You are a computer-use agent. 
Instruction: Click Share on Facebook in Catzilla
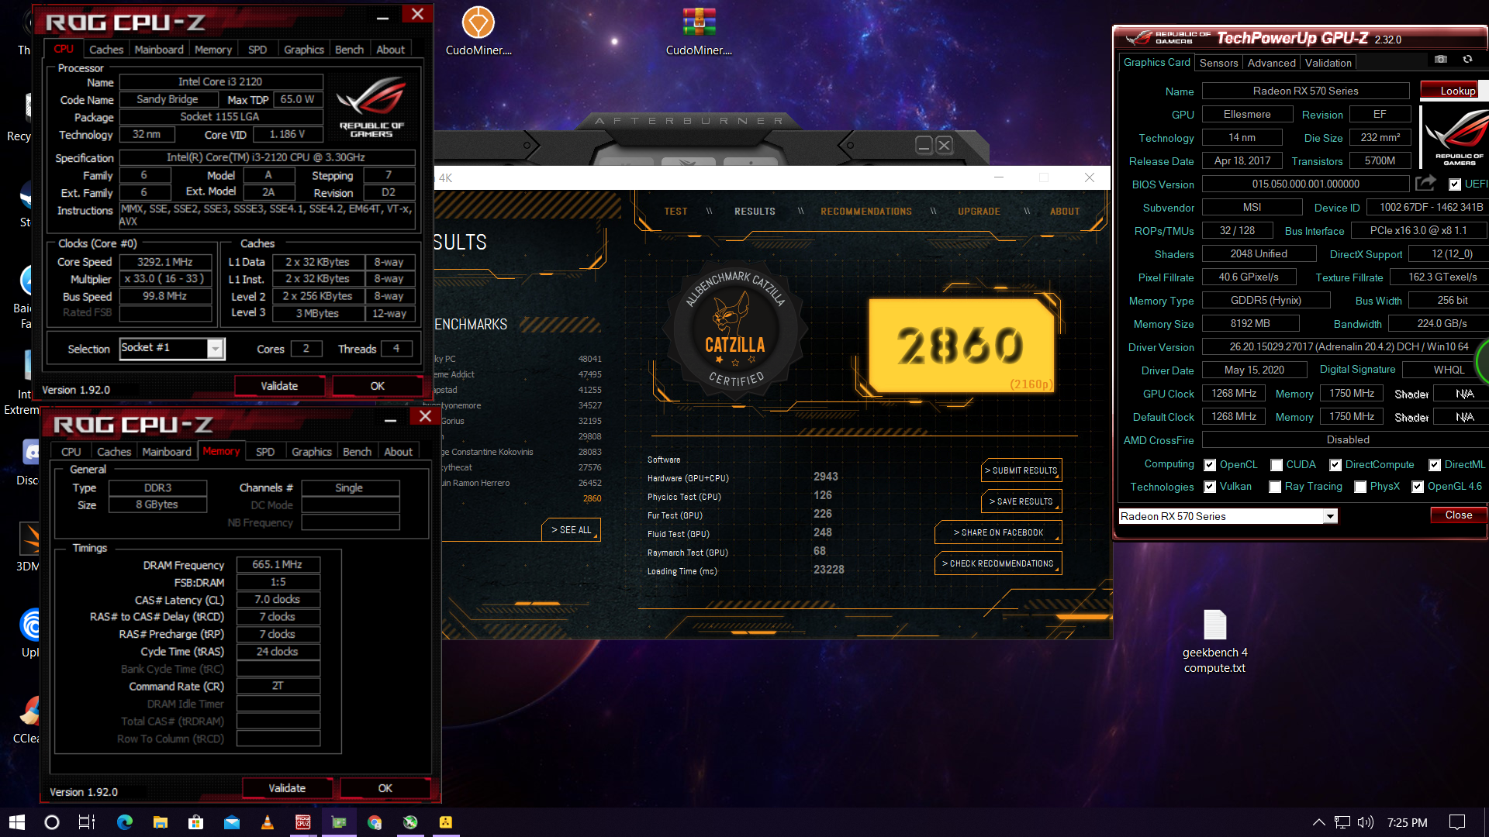click(x=998, y=532)
